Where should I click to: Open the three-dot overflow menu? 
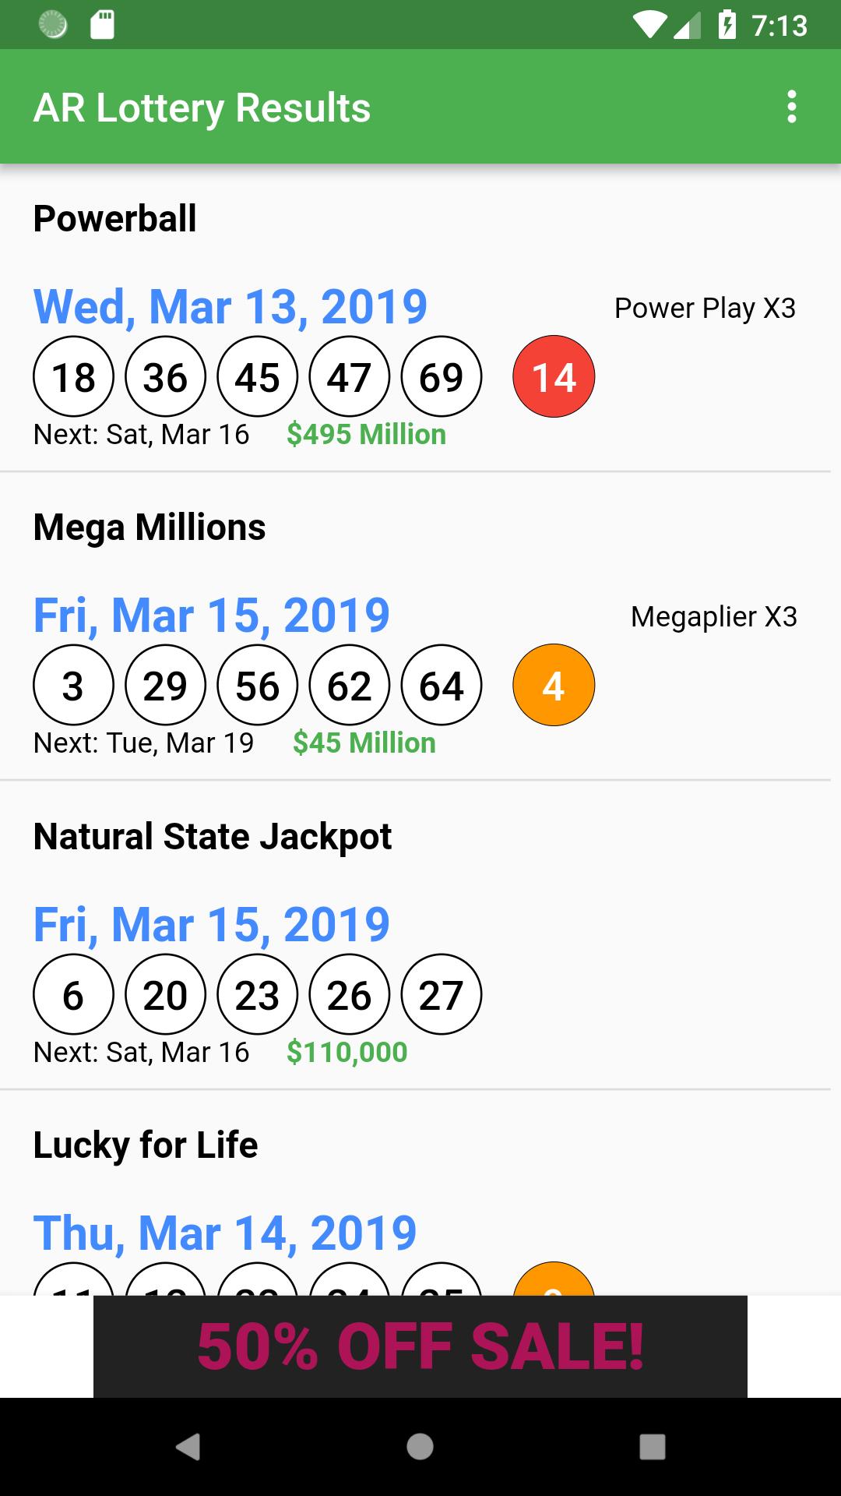pyautogui.click(x=792, y=107)
